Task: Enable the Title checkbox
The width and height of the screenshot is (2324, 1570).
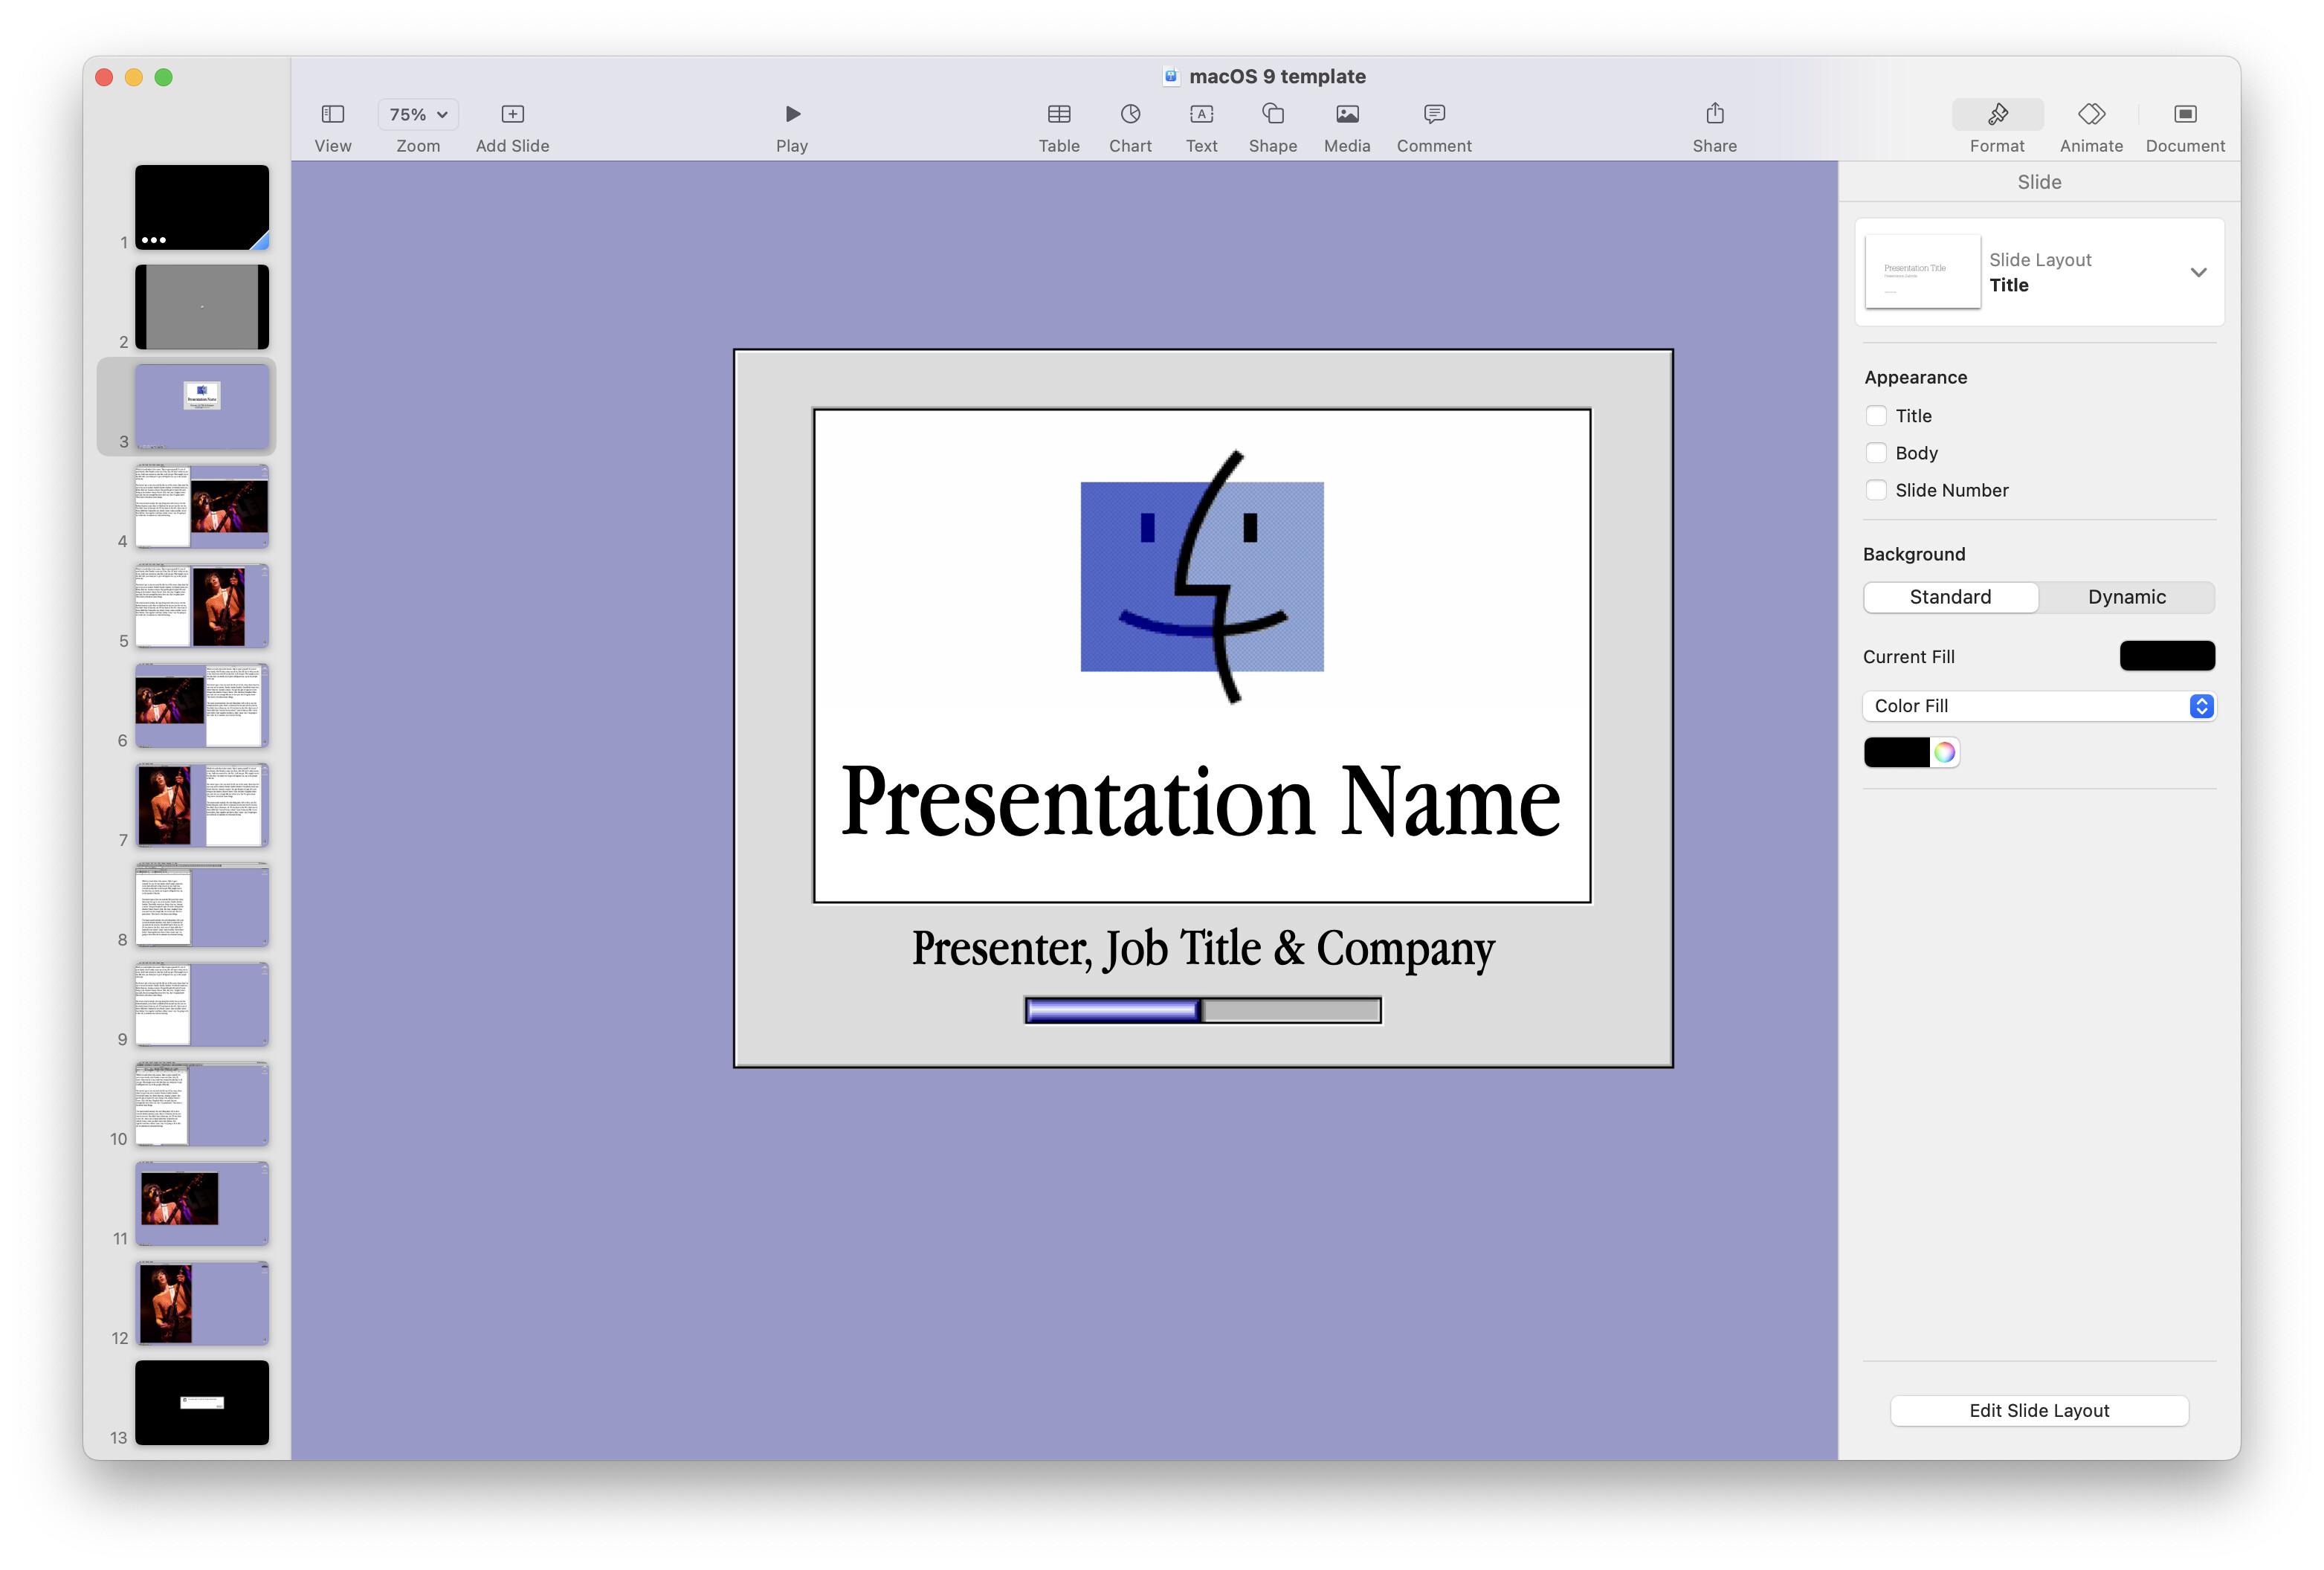Action: pos(1876,416)
